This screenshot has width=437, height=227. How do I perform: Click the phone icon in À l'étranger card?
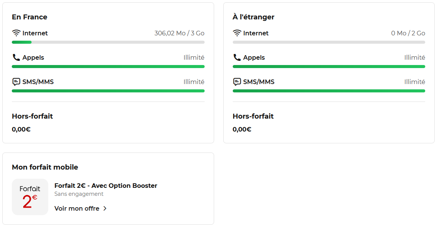tap(237, 57)
